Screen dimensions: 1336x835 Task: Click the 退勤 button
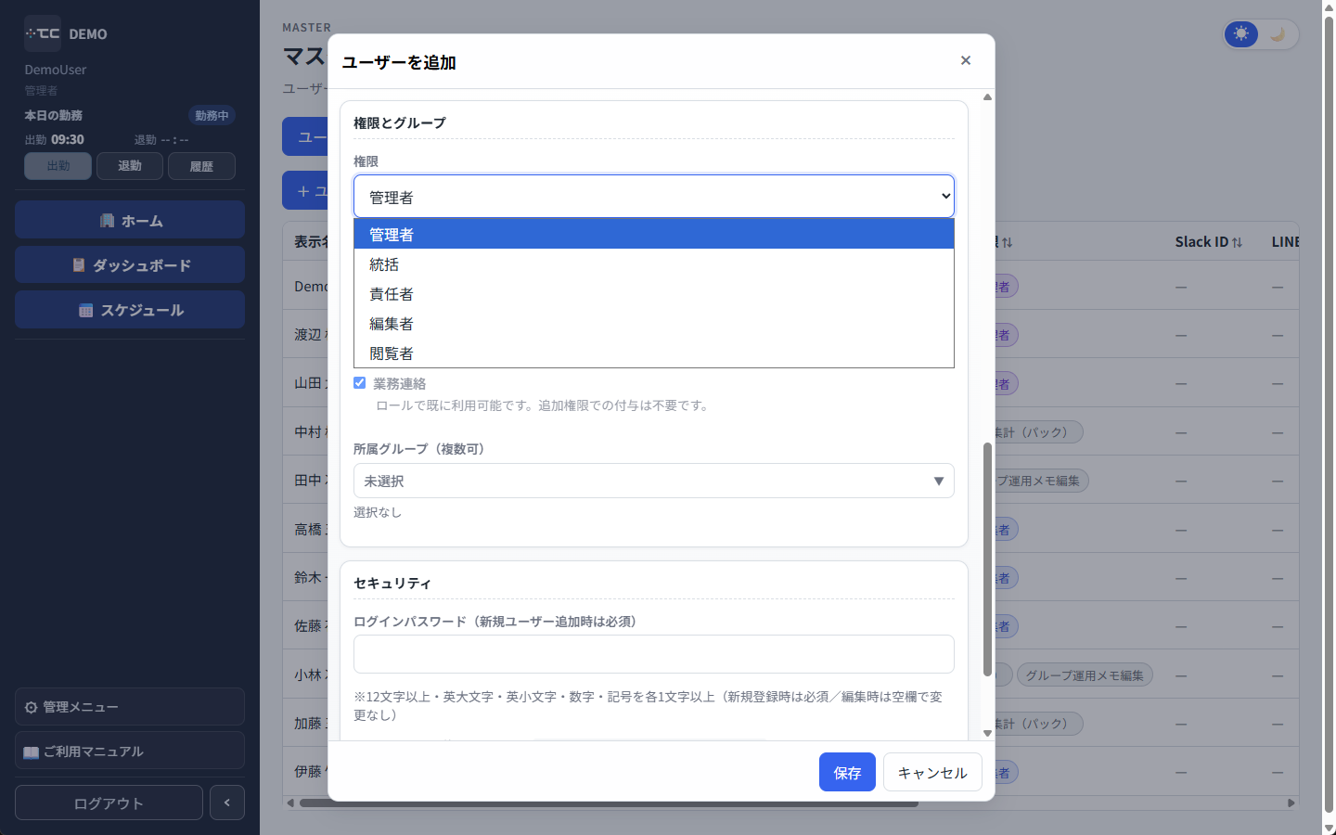tap(130, 166)
